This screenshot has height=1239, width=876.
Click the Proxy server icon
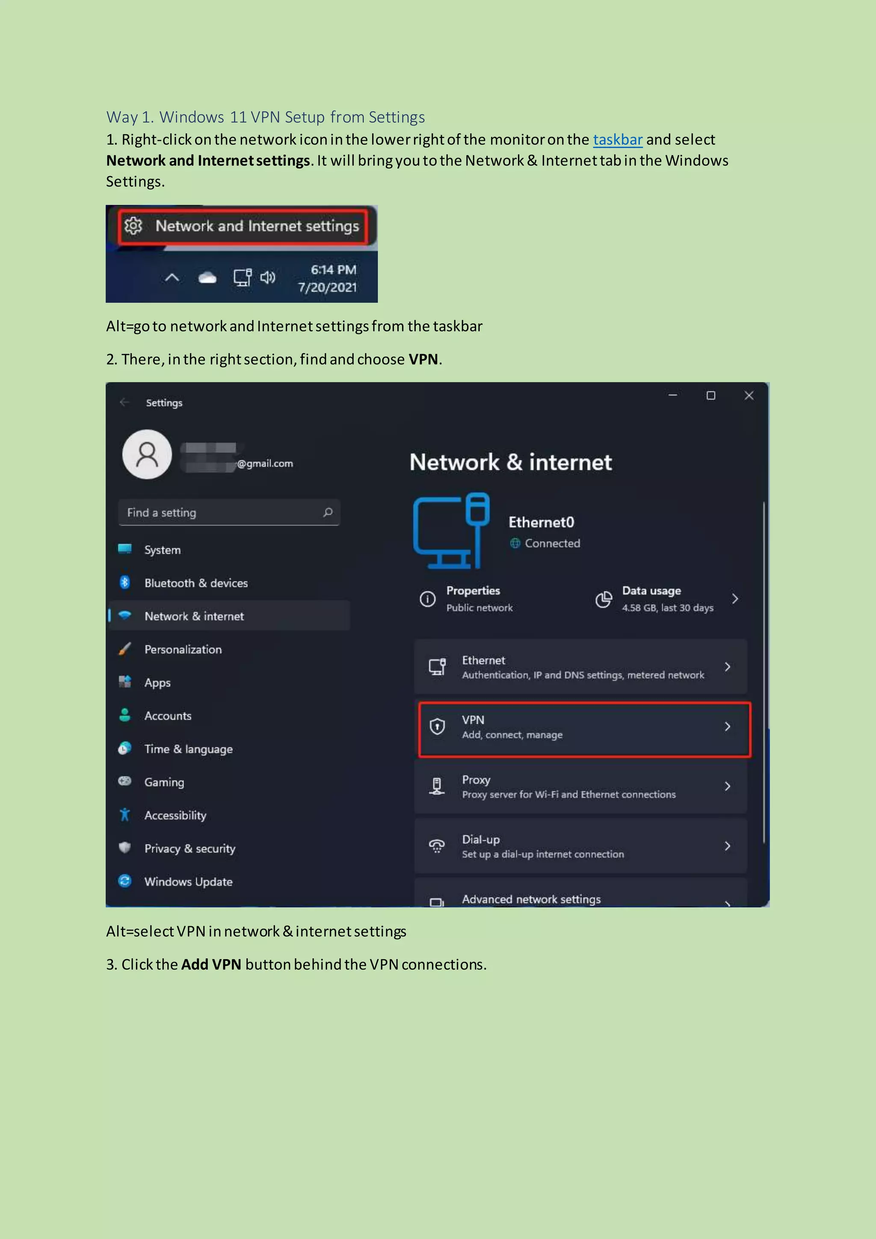pyautogui.click(x=437, y=786)
